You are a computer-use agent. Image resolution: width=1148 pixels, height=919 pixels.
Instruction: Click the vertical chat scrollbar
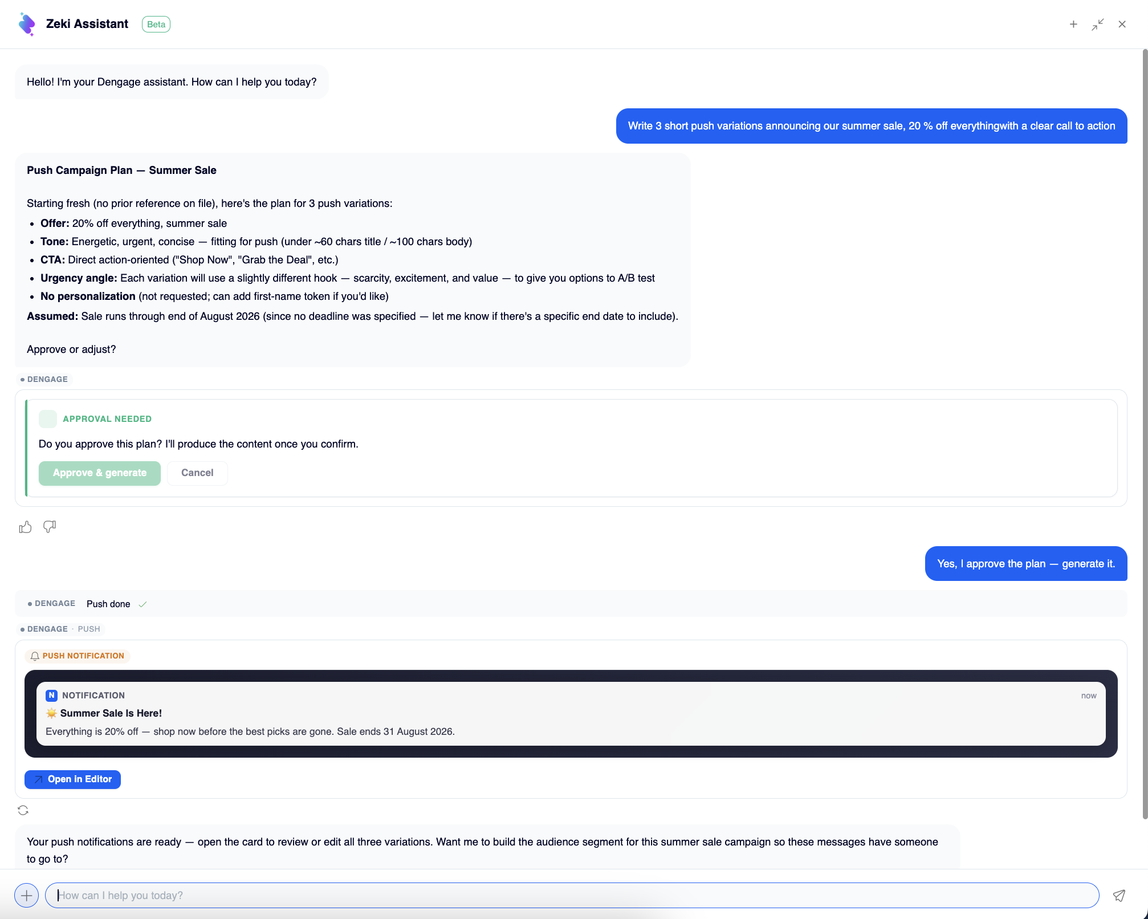pos(1145,433)
